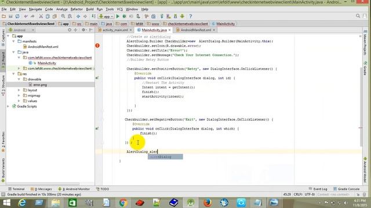Close the MainActivity.java tab
Screen dimensions: 371x208
coord(170,30)
